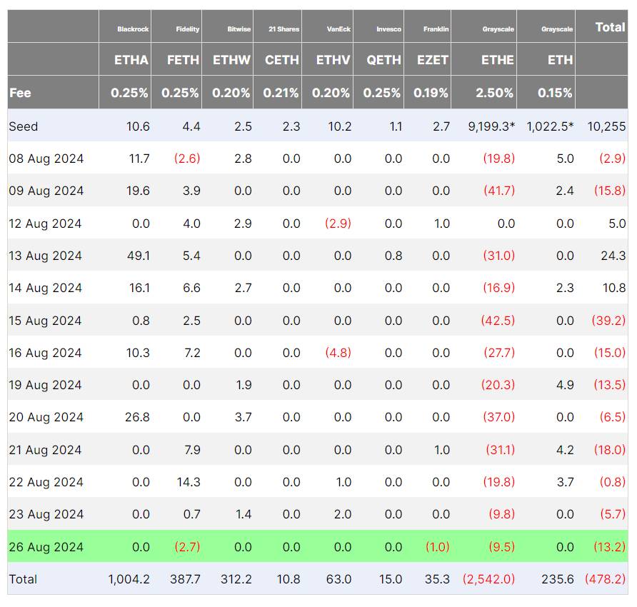Screen dimensions: 637x607
Task: Click the 387.7 FETH cumulative total
Action: pyautogui.click(x=185, y=579)
